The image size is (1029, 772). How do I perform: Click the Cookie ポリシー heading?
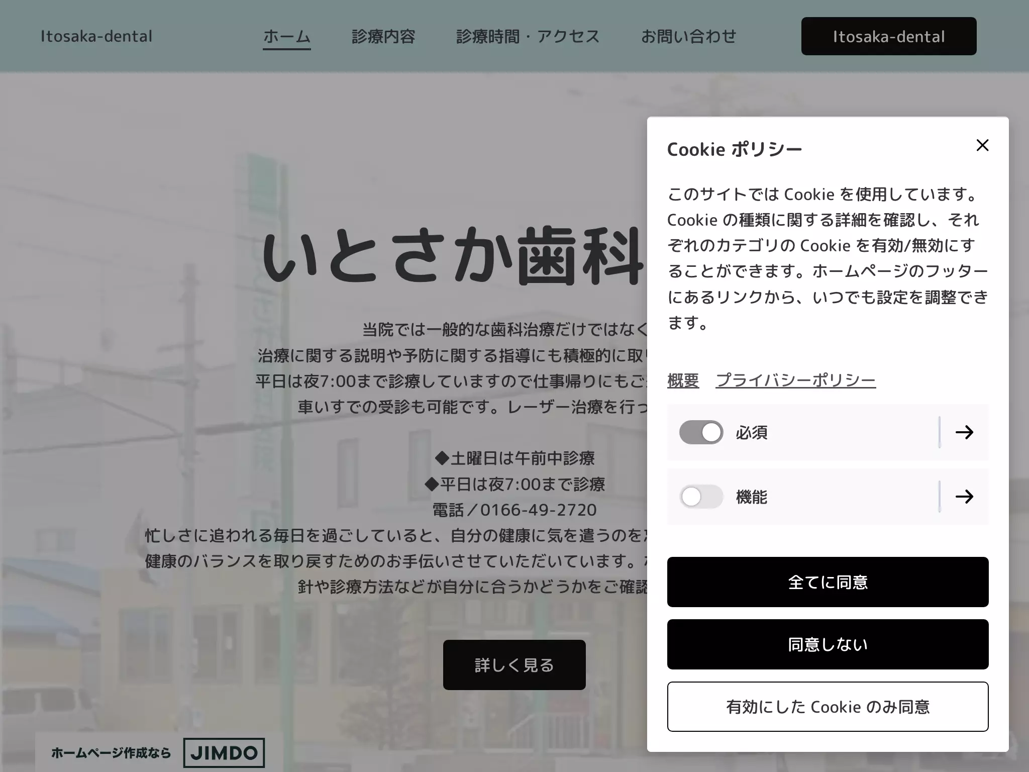[734, 149]
